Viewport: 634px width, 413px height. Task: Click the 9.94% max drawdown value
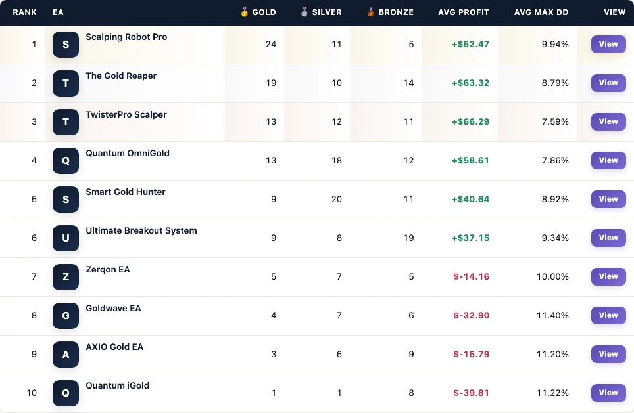click(555, 45)
